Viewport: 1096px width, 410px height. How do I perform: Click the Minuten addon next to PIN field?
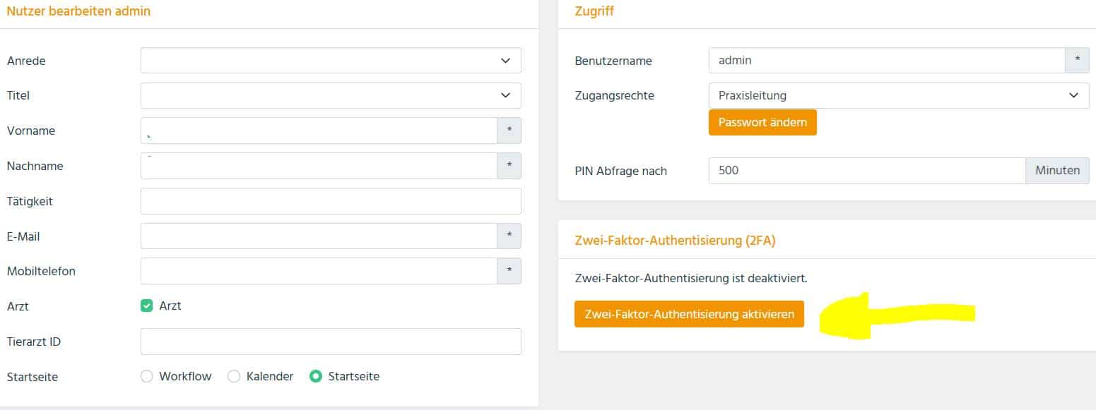pos(1058,170)
